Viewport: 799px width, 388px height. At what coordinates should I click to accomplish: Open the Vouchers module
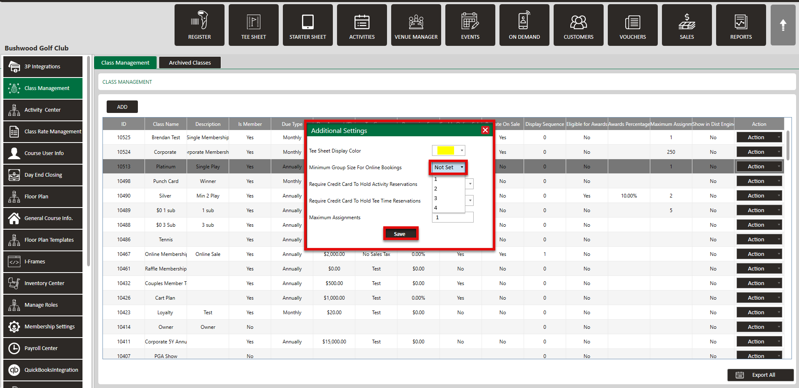633,25
